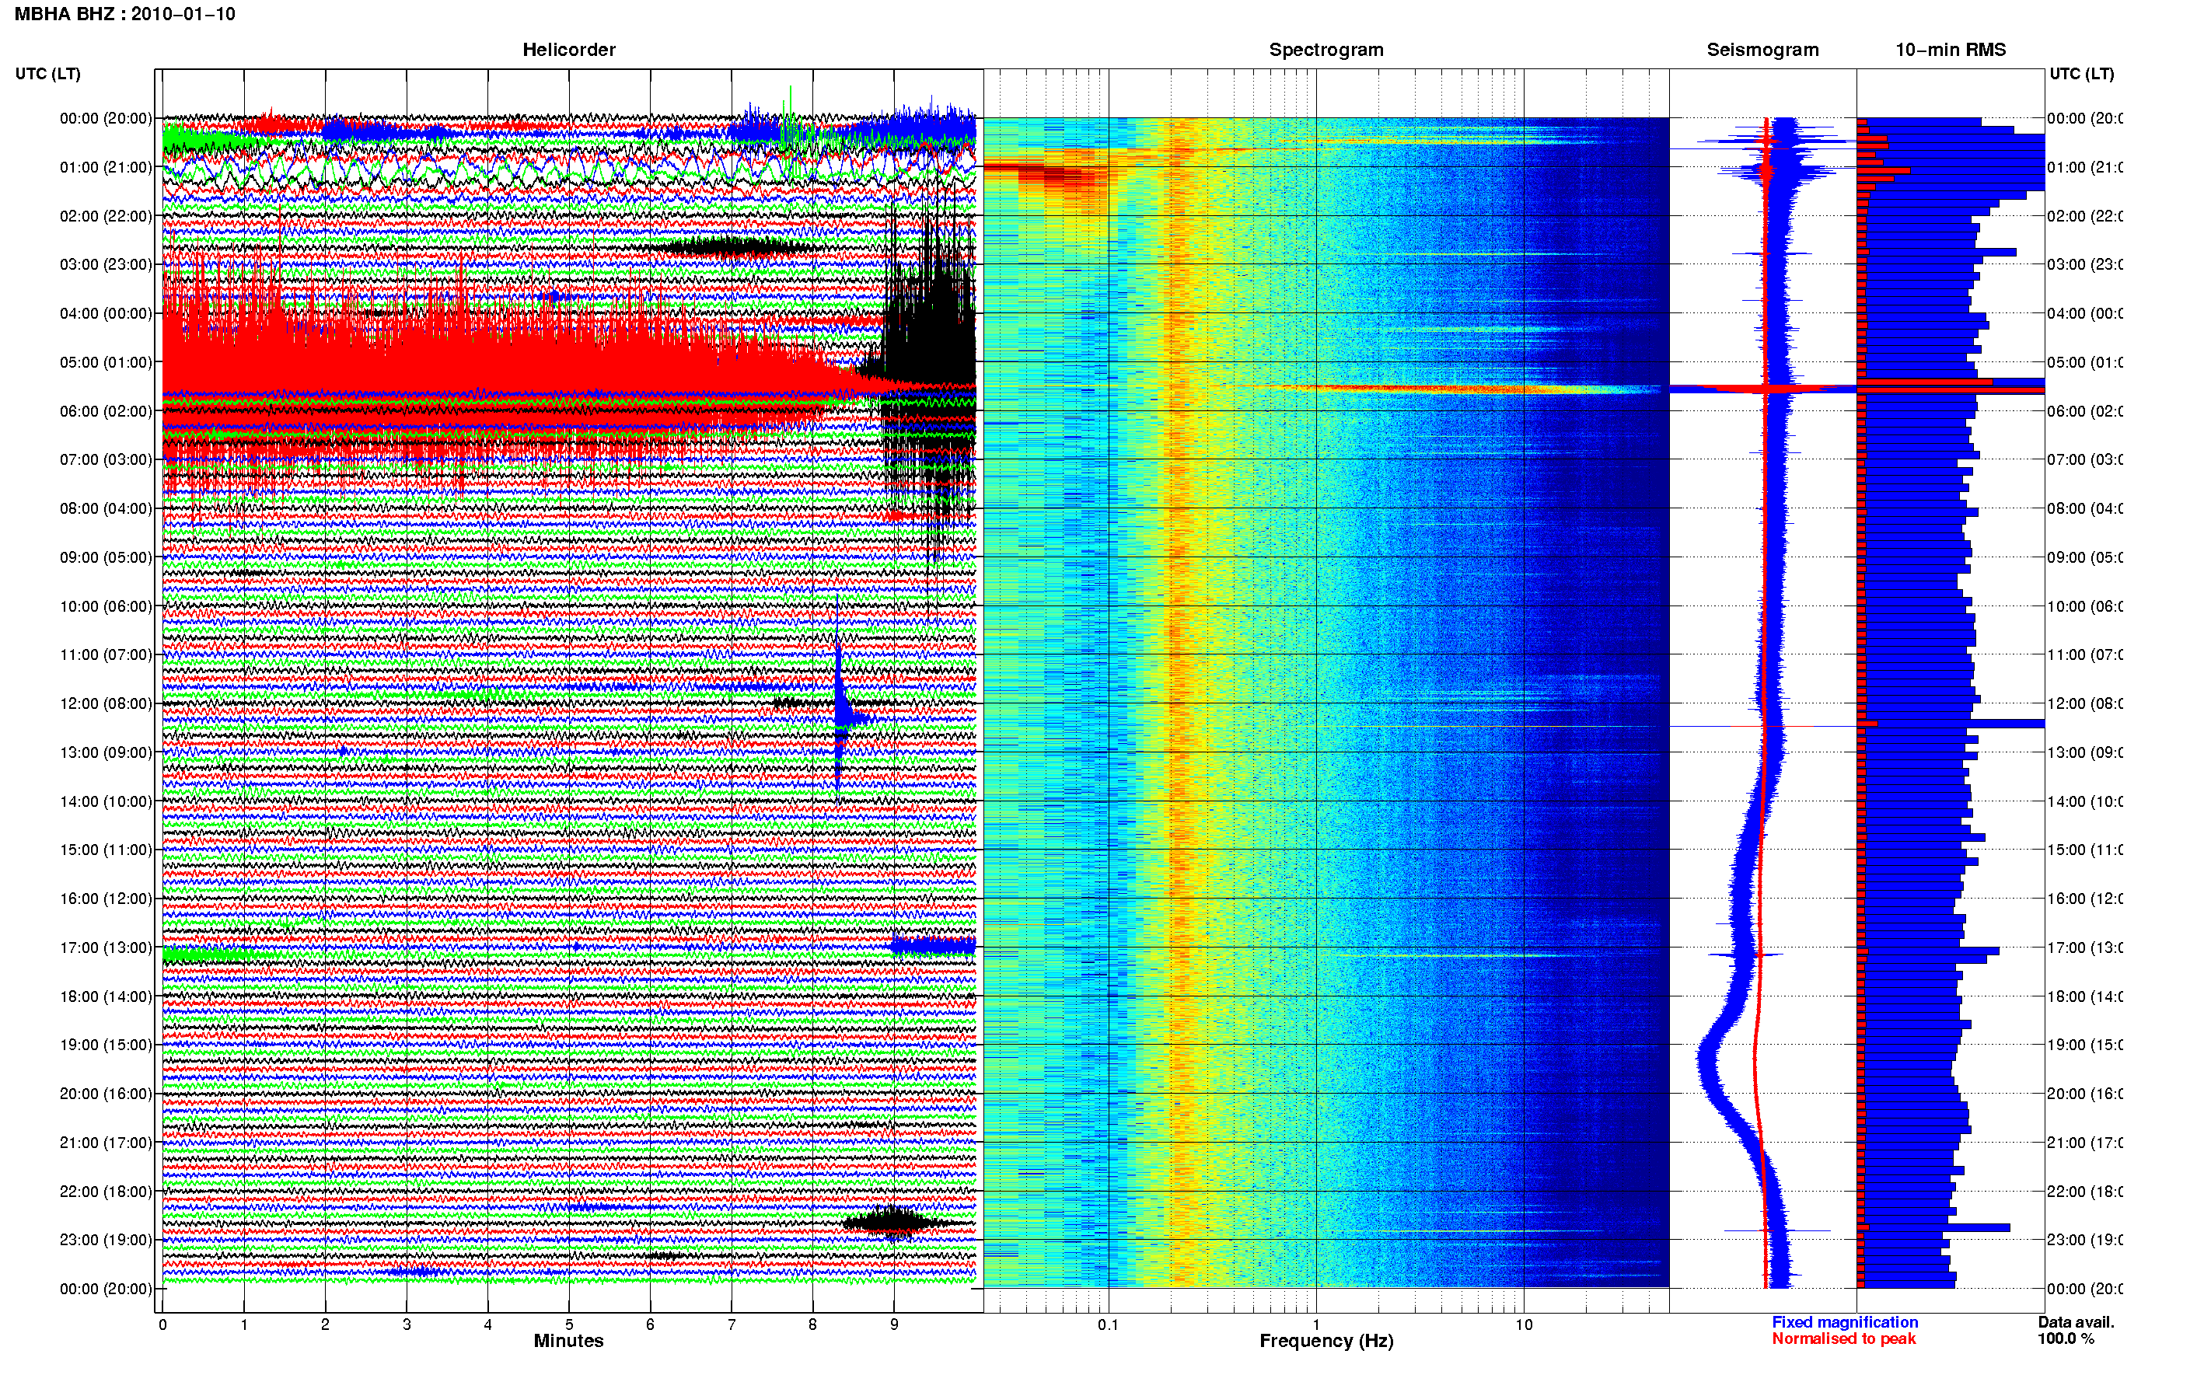
Task: Click the '18:00 (14:00)' time label beside Helicorder
Action: pos(106,996)
